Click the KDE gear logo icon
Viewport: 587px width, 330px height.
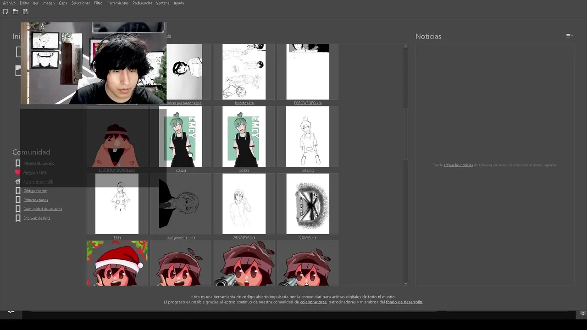coord(18,181)
